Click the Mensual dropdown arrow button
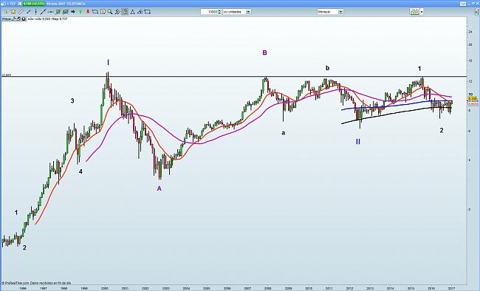Viewport: 480px width, 291px height. (340, 12)
